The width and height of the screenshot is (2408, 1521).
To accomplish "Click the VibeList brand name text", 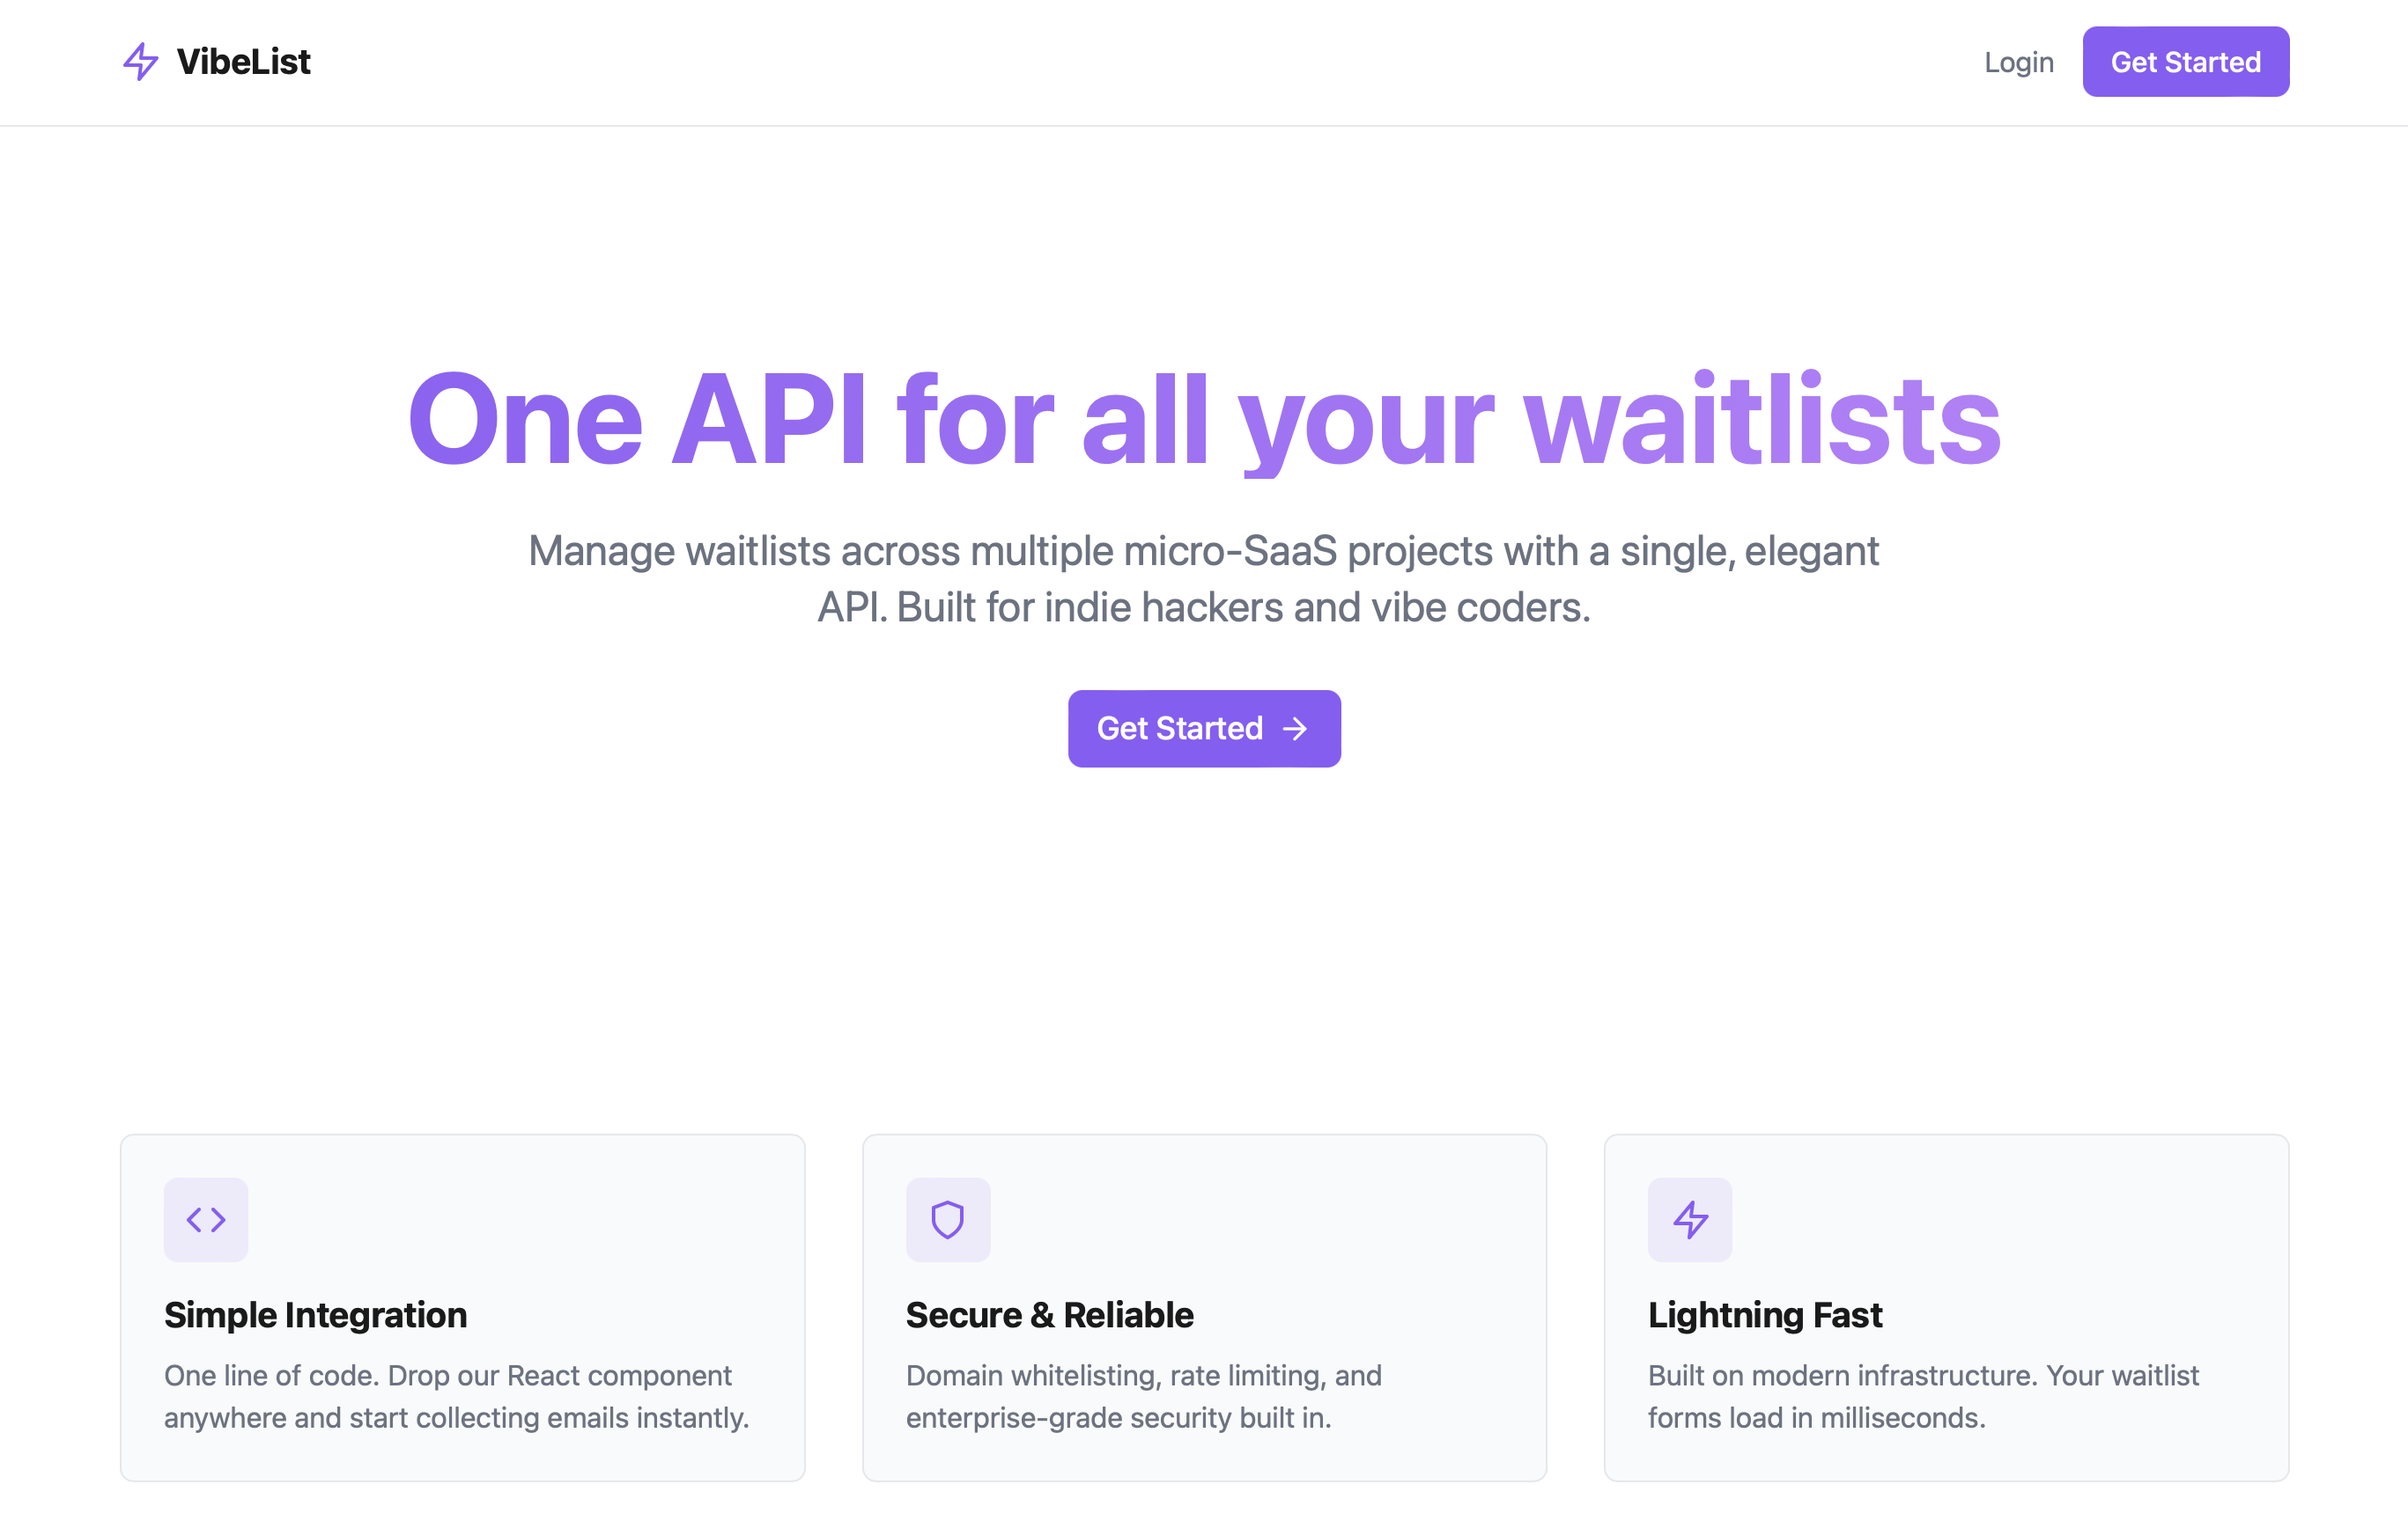I will pos(243,62).
